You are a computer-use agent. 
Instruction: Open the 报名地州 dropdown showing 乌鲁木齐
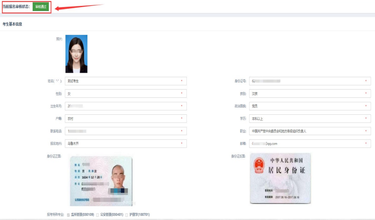pos(125,144)
